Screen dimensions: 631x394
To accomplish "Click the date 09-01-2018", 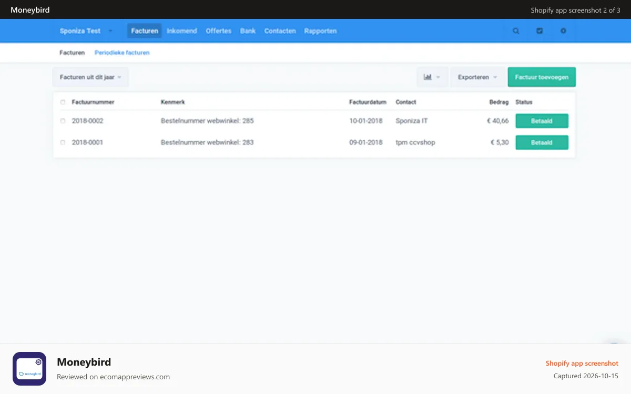I will click(366, 142).
